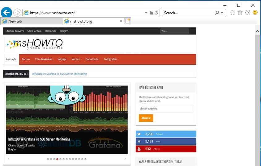This screenshot has height=166, width=261.
Task: Minimize the browser window
Action: coord(225,5)
